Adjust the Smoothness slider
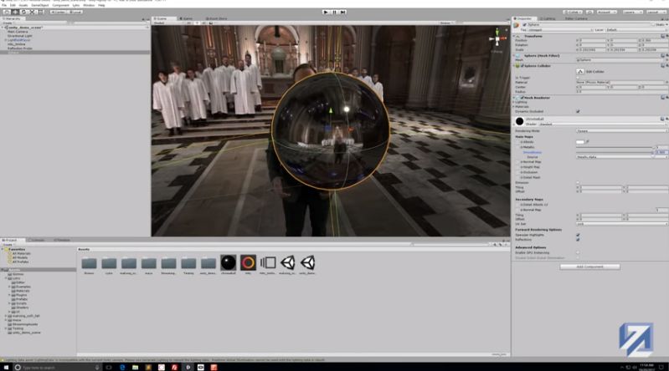Viewport: 669px width, 371px height. click(615, 152)
